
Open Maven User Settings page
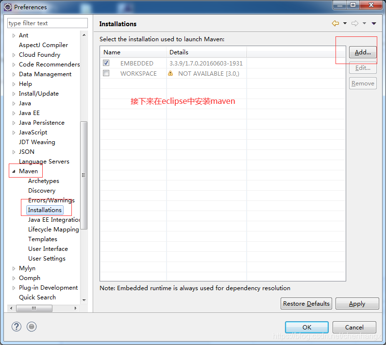coord(47,258)
